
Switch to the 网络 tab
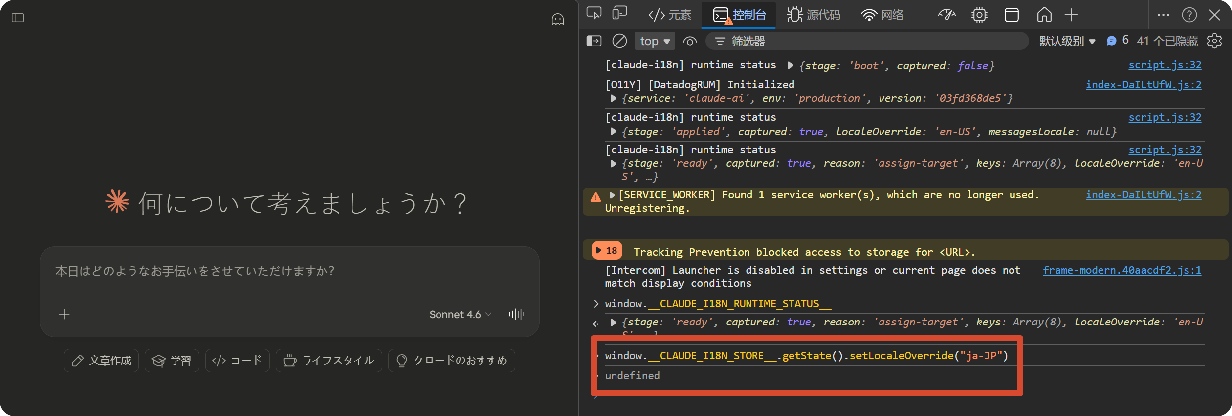[882, 15]
